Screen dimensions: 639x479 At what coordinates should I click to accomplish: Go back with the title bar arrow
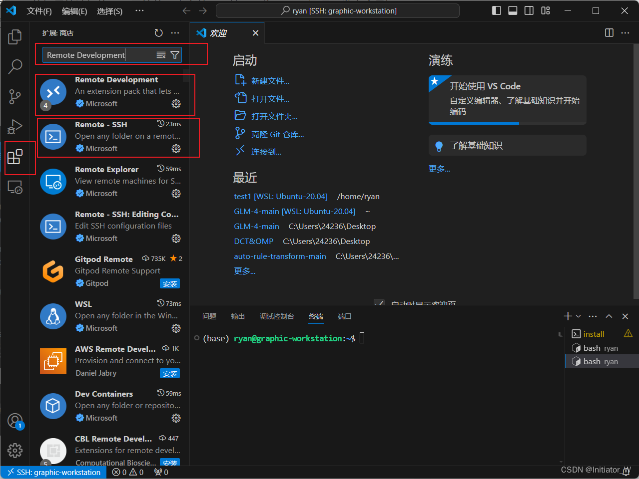pyautogui.click(x=186, y=10)
